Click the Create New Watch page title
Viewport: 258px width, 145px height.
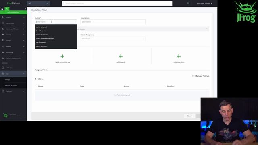coord(39,10)
